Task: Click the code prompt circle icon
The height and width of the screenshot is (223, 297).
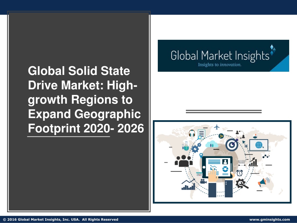Action: [221, 136]
